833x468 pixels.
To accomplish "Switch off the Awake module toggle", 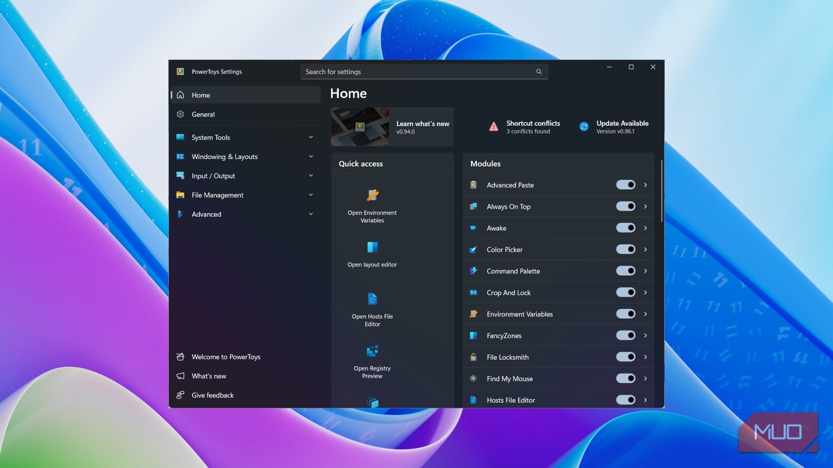I will click(626, 228).
